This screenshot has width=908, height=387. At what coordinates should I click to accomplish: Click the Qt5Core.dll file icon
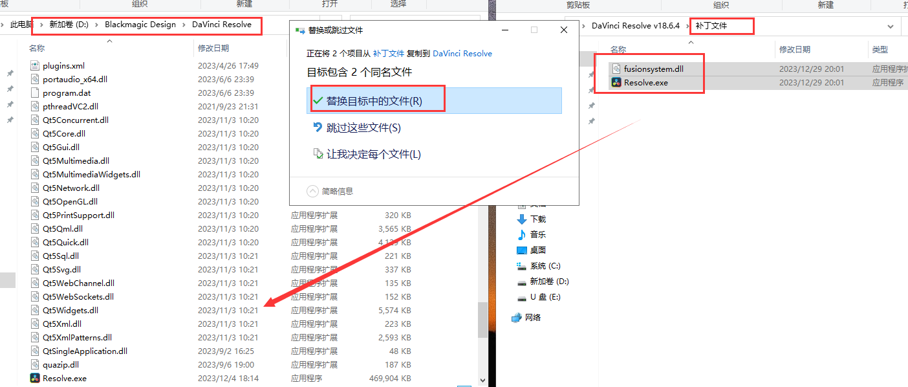[x=36, y=133]
